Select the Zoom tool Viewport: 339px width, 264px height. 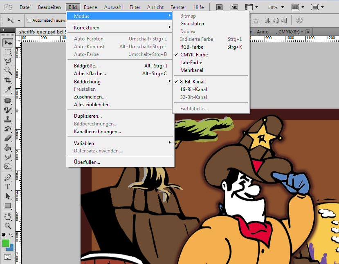click(x=8, y=226)
